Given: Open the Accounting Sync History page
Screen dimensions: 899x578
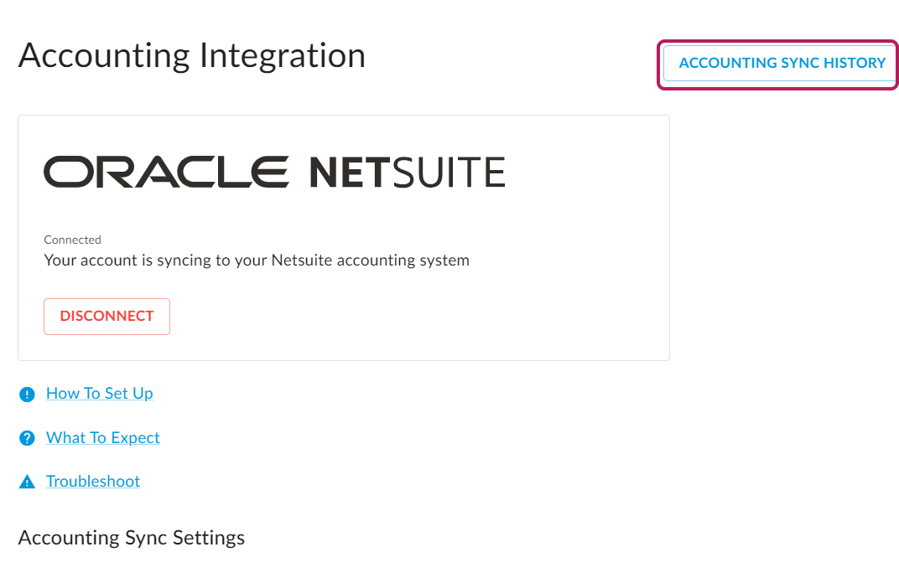Looking at the screenshot, I should click(x=781, y=63).
